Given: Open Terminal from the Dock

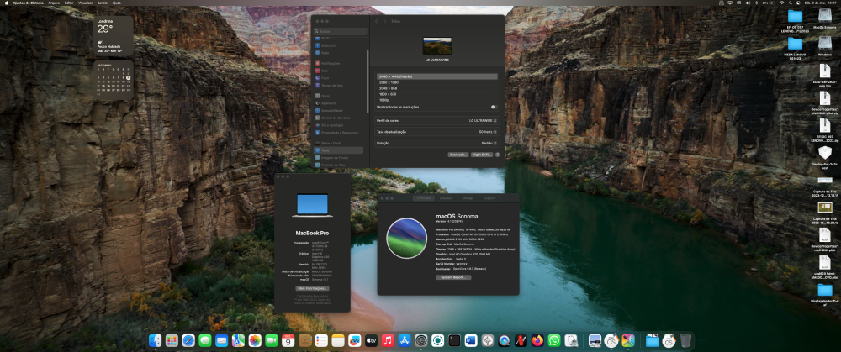Looking at the screenshot, I should (454, 340).
